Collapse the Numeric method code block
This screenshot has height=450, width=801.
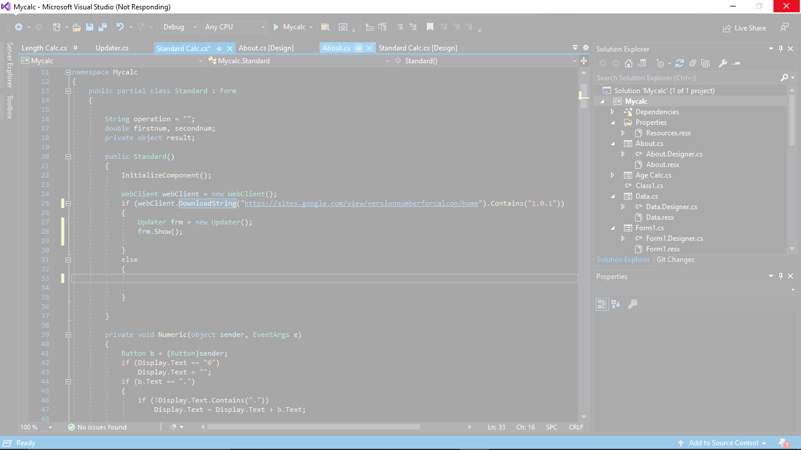pyautogui.click(x=68, y=335)
